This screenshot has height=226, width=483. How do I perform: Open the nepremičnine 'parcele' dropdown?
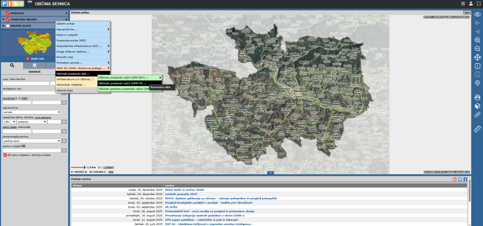(32, 112)
